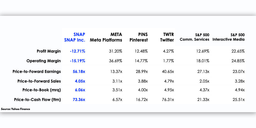256x128 pixels.
Task: Select the Price-to-Forward Sales row label
Action: tap(39, 81)
